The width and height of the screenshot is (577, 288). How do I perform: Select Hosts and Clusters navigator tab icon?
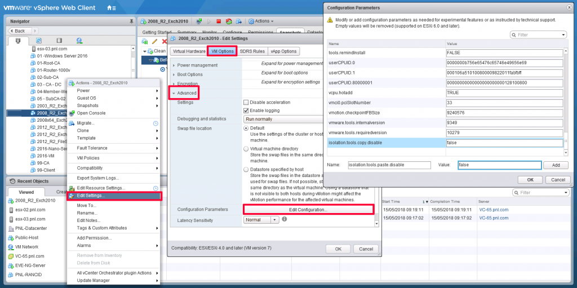click(18, 41)
